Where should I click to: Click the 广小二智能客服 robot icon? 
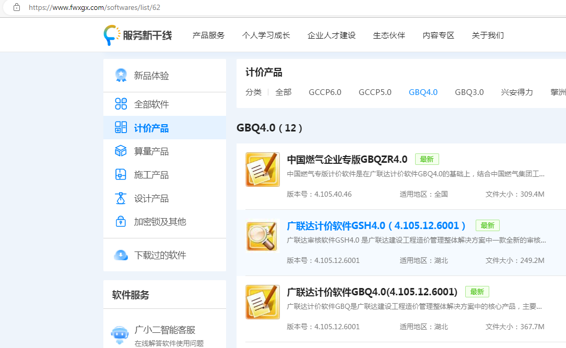120,335
